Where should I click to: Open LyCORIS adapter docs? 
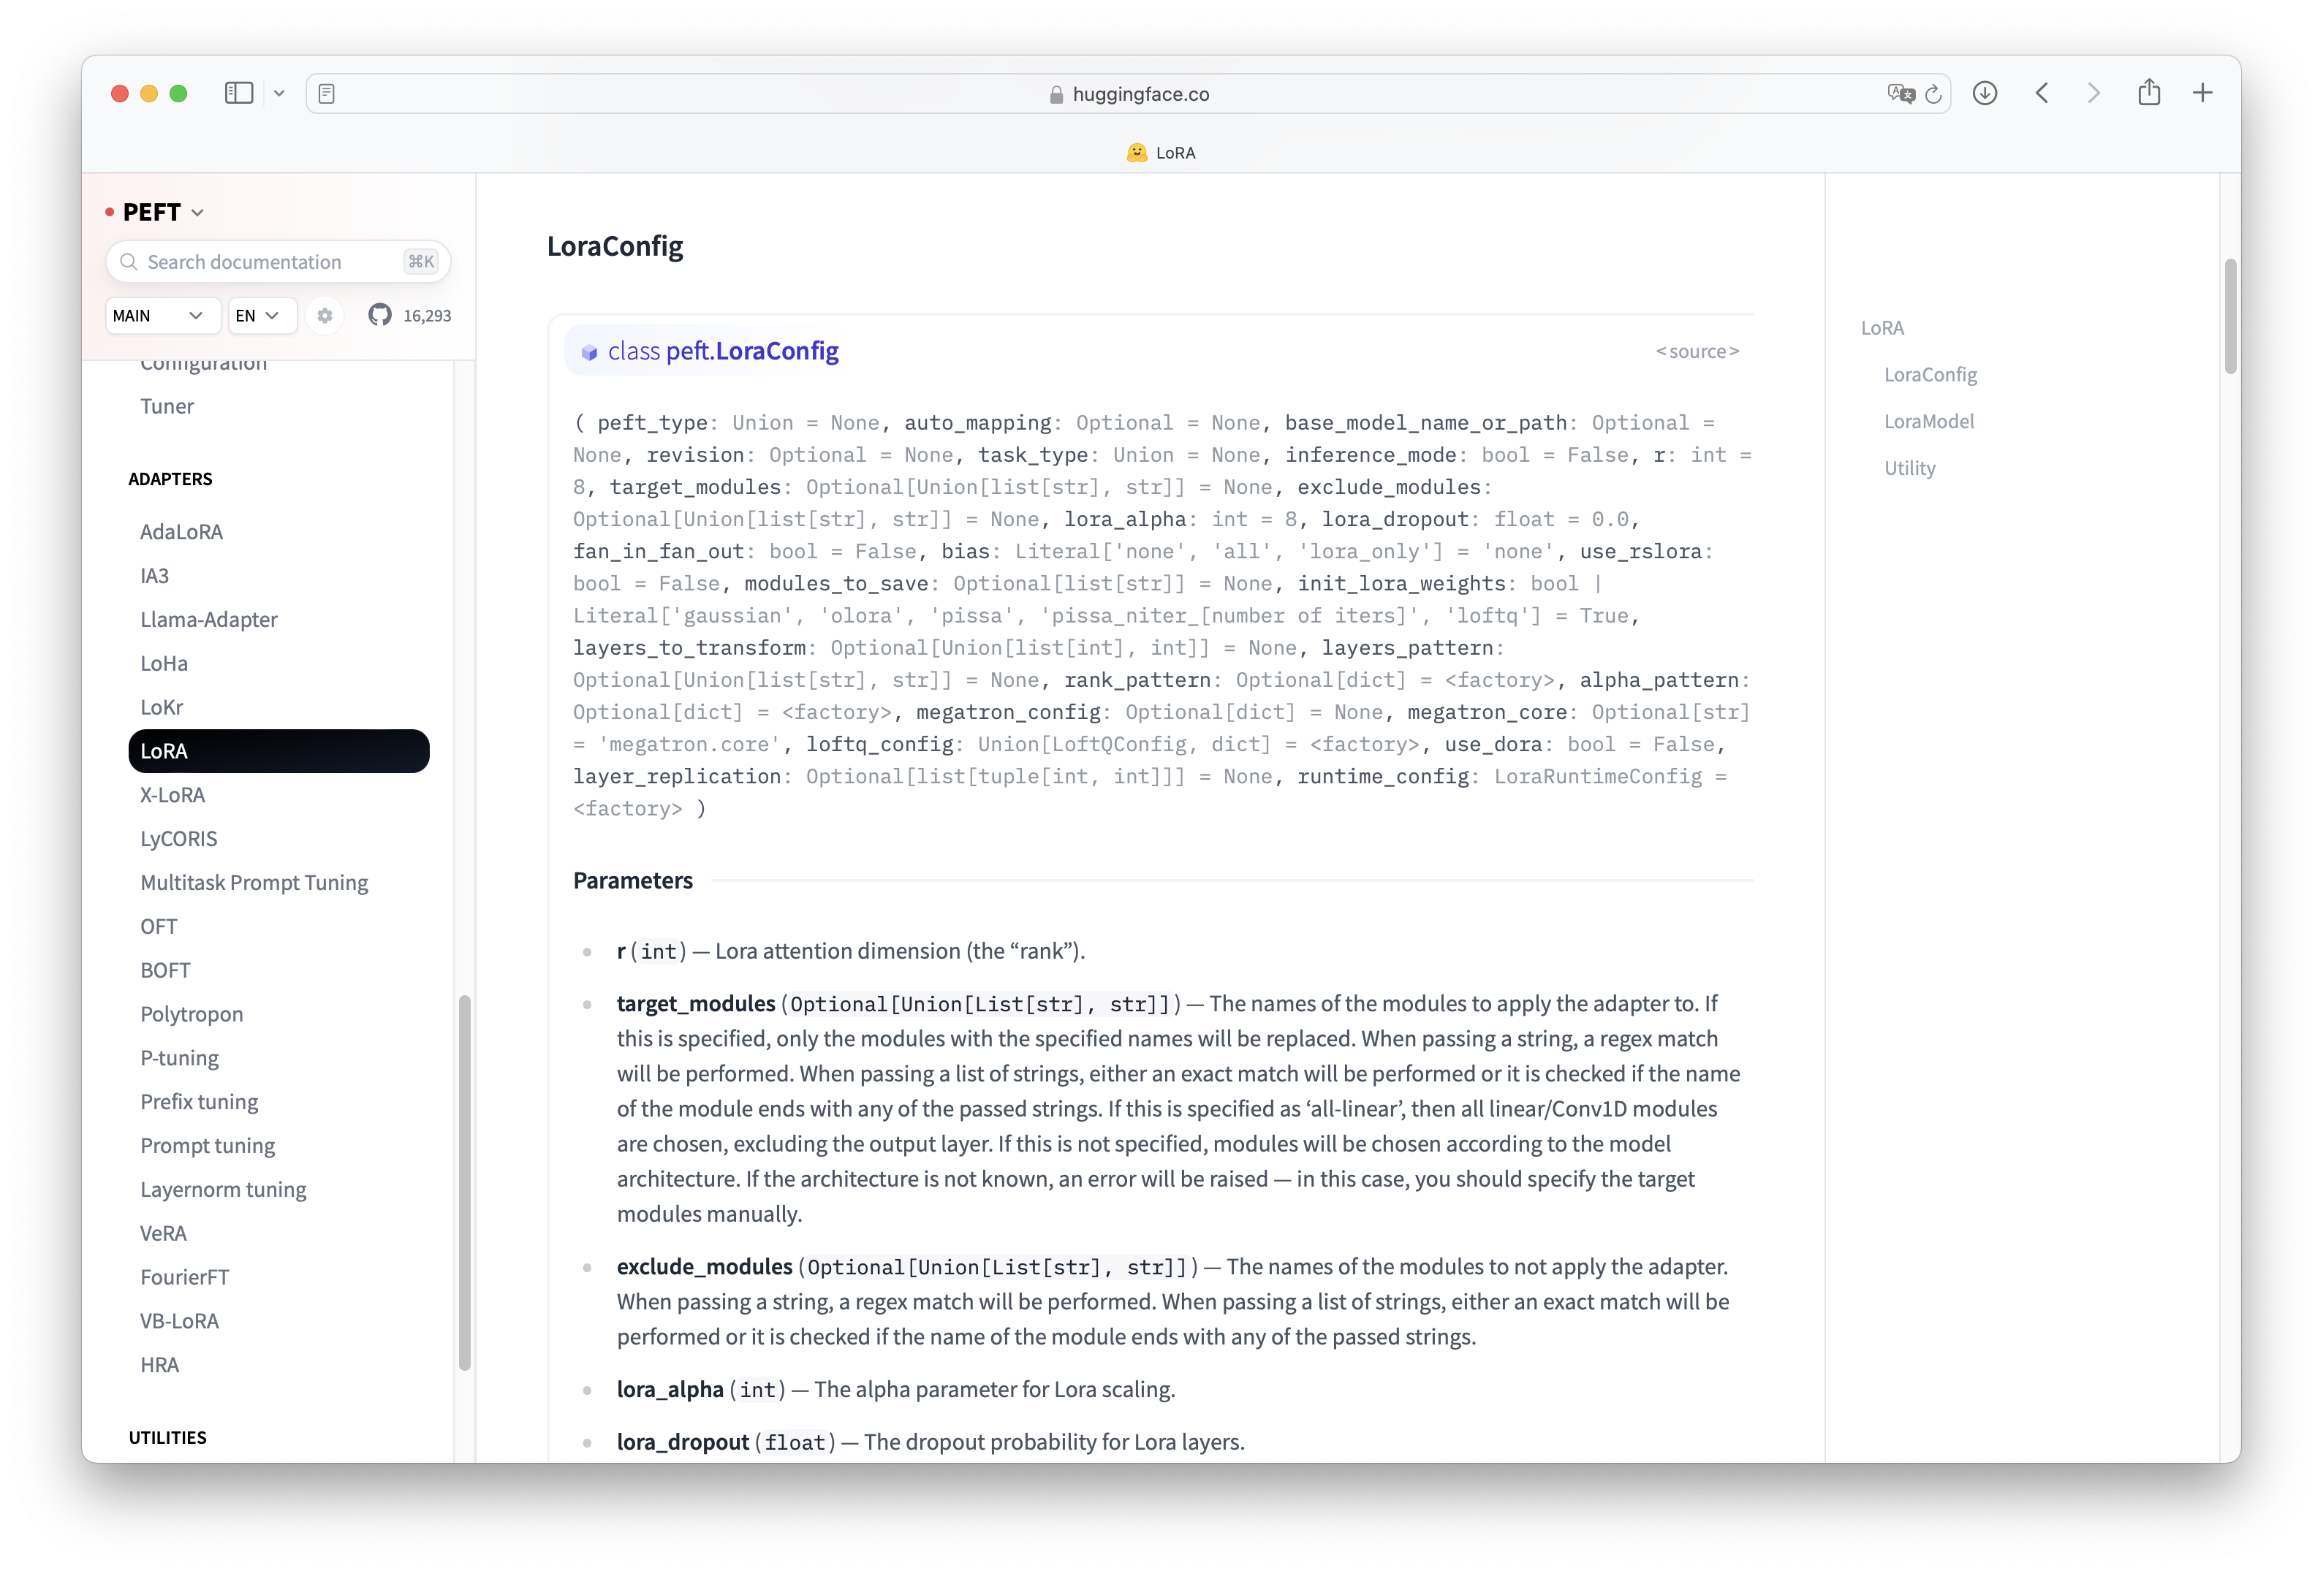(178, 840)
